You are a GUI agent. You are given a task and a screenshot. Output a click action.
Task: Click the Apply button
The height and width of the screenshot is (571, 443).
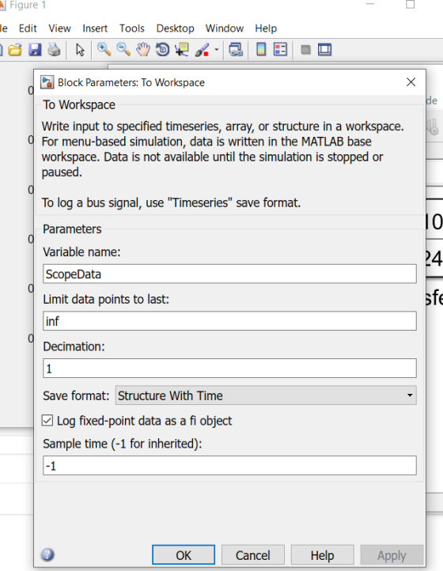[x=392, y=555]
